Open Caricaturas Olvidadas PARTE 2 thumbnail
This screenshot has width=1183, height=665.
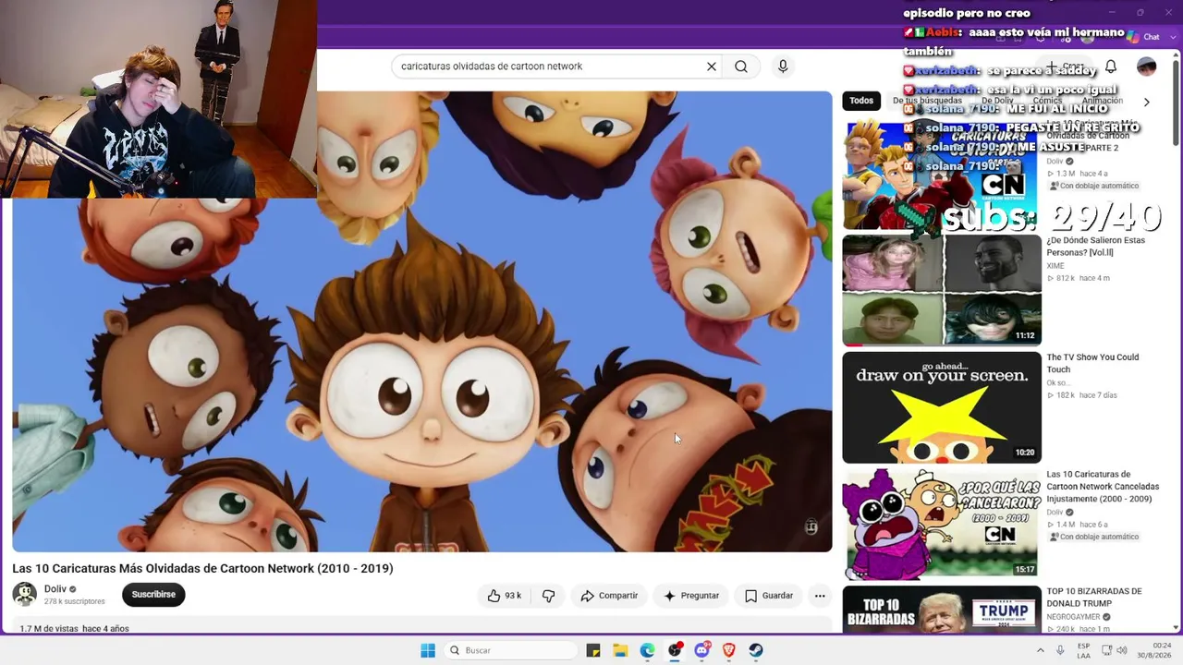pyautogui.click(x=942, y=175)
